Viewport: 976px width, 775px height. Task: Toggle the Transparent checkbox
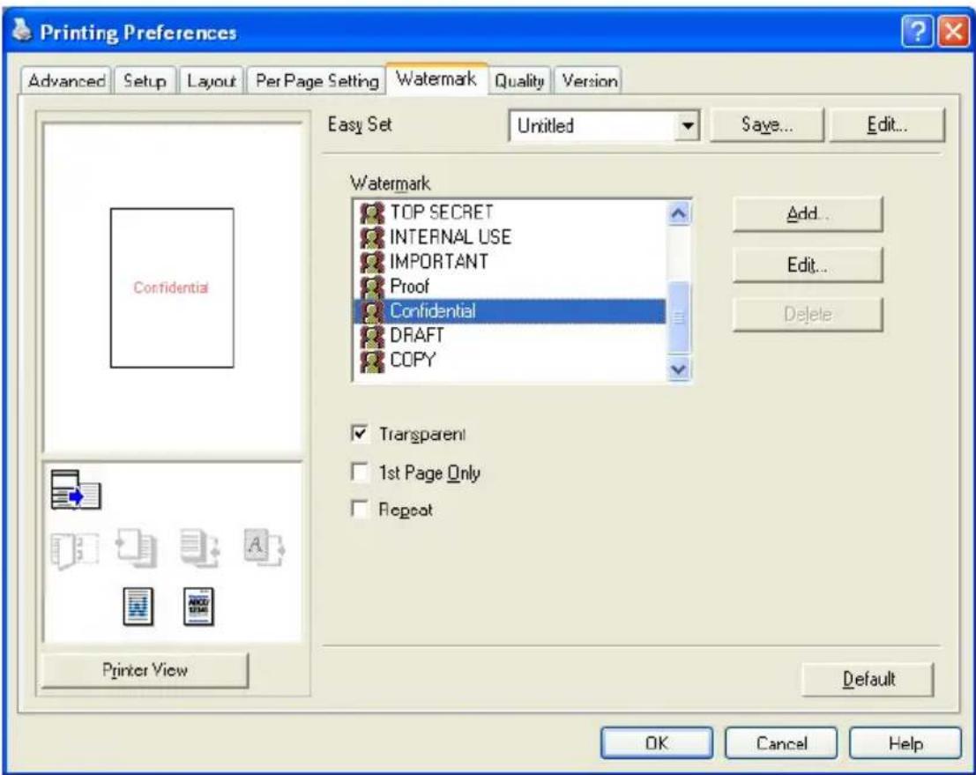360,433
